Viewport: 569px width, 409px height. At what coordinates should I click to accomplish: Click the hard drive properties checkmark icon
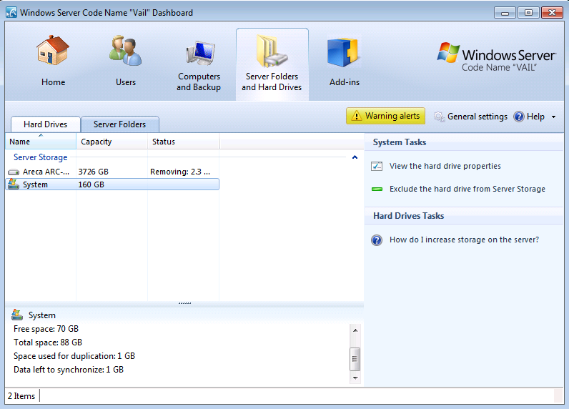click(x=377, y=166)
